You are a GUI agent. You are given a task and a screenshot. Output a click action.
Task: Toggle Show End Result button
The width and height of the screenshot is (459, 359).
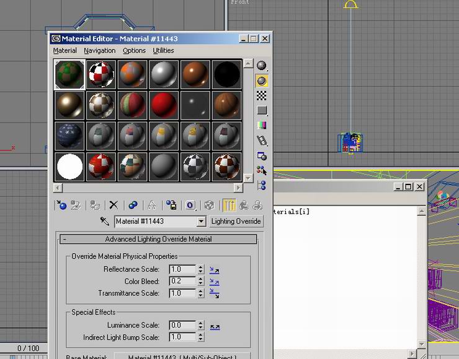click(x=229, y=205)
